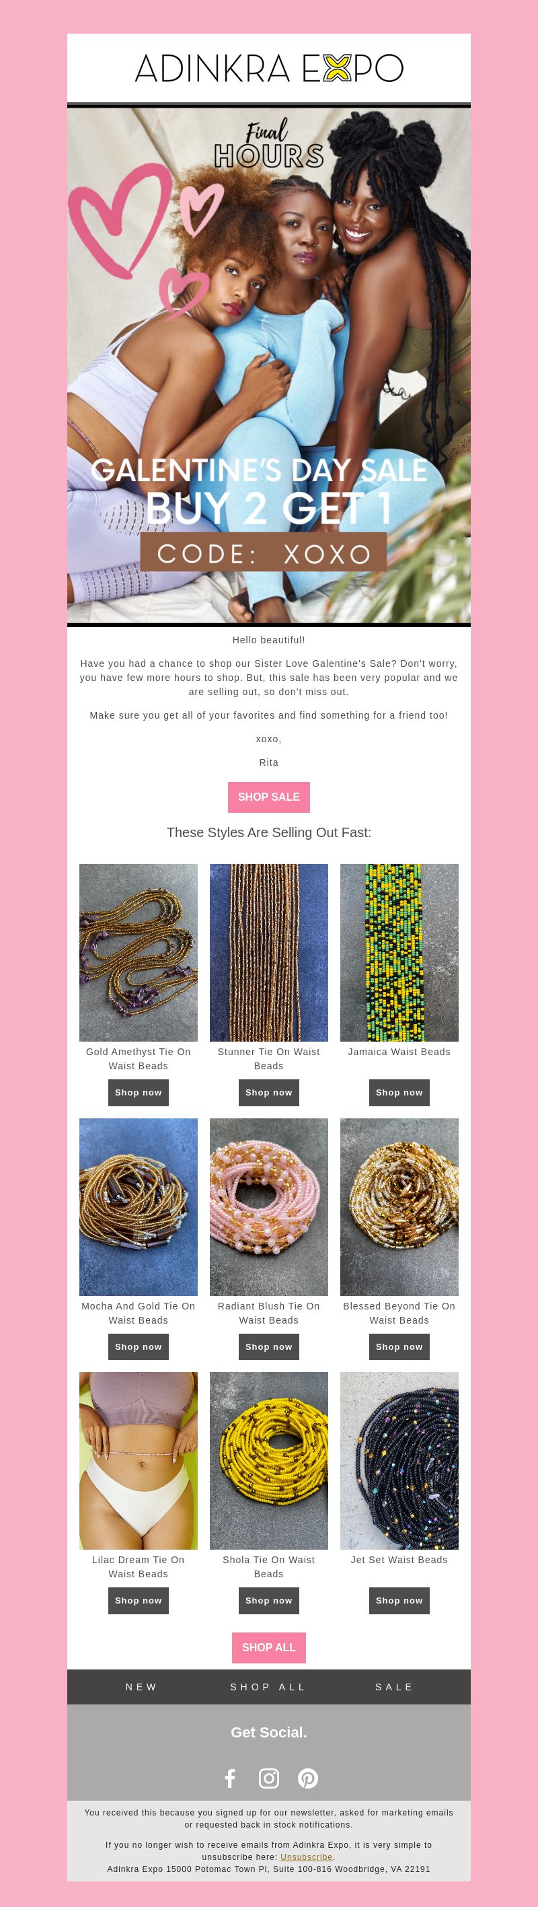
Task: Click the pink SHOP SALE button
Action: coord(268,797)
